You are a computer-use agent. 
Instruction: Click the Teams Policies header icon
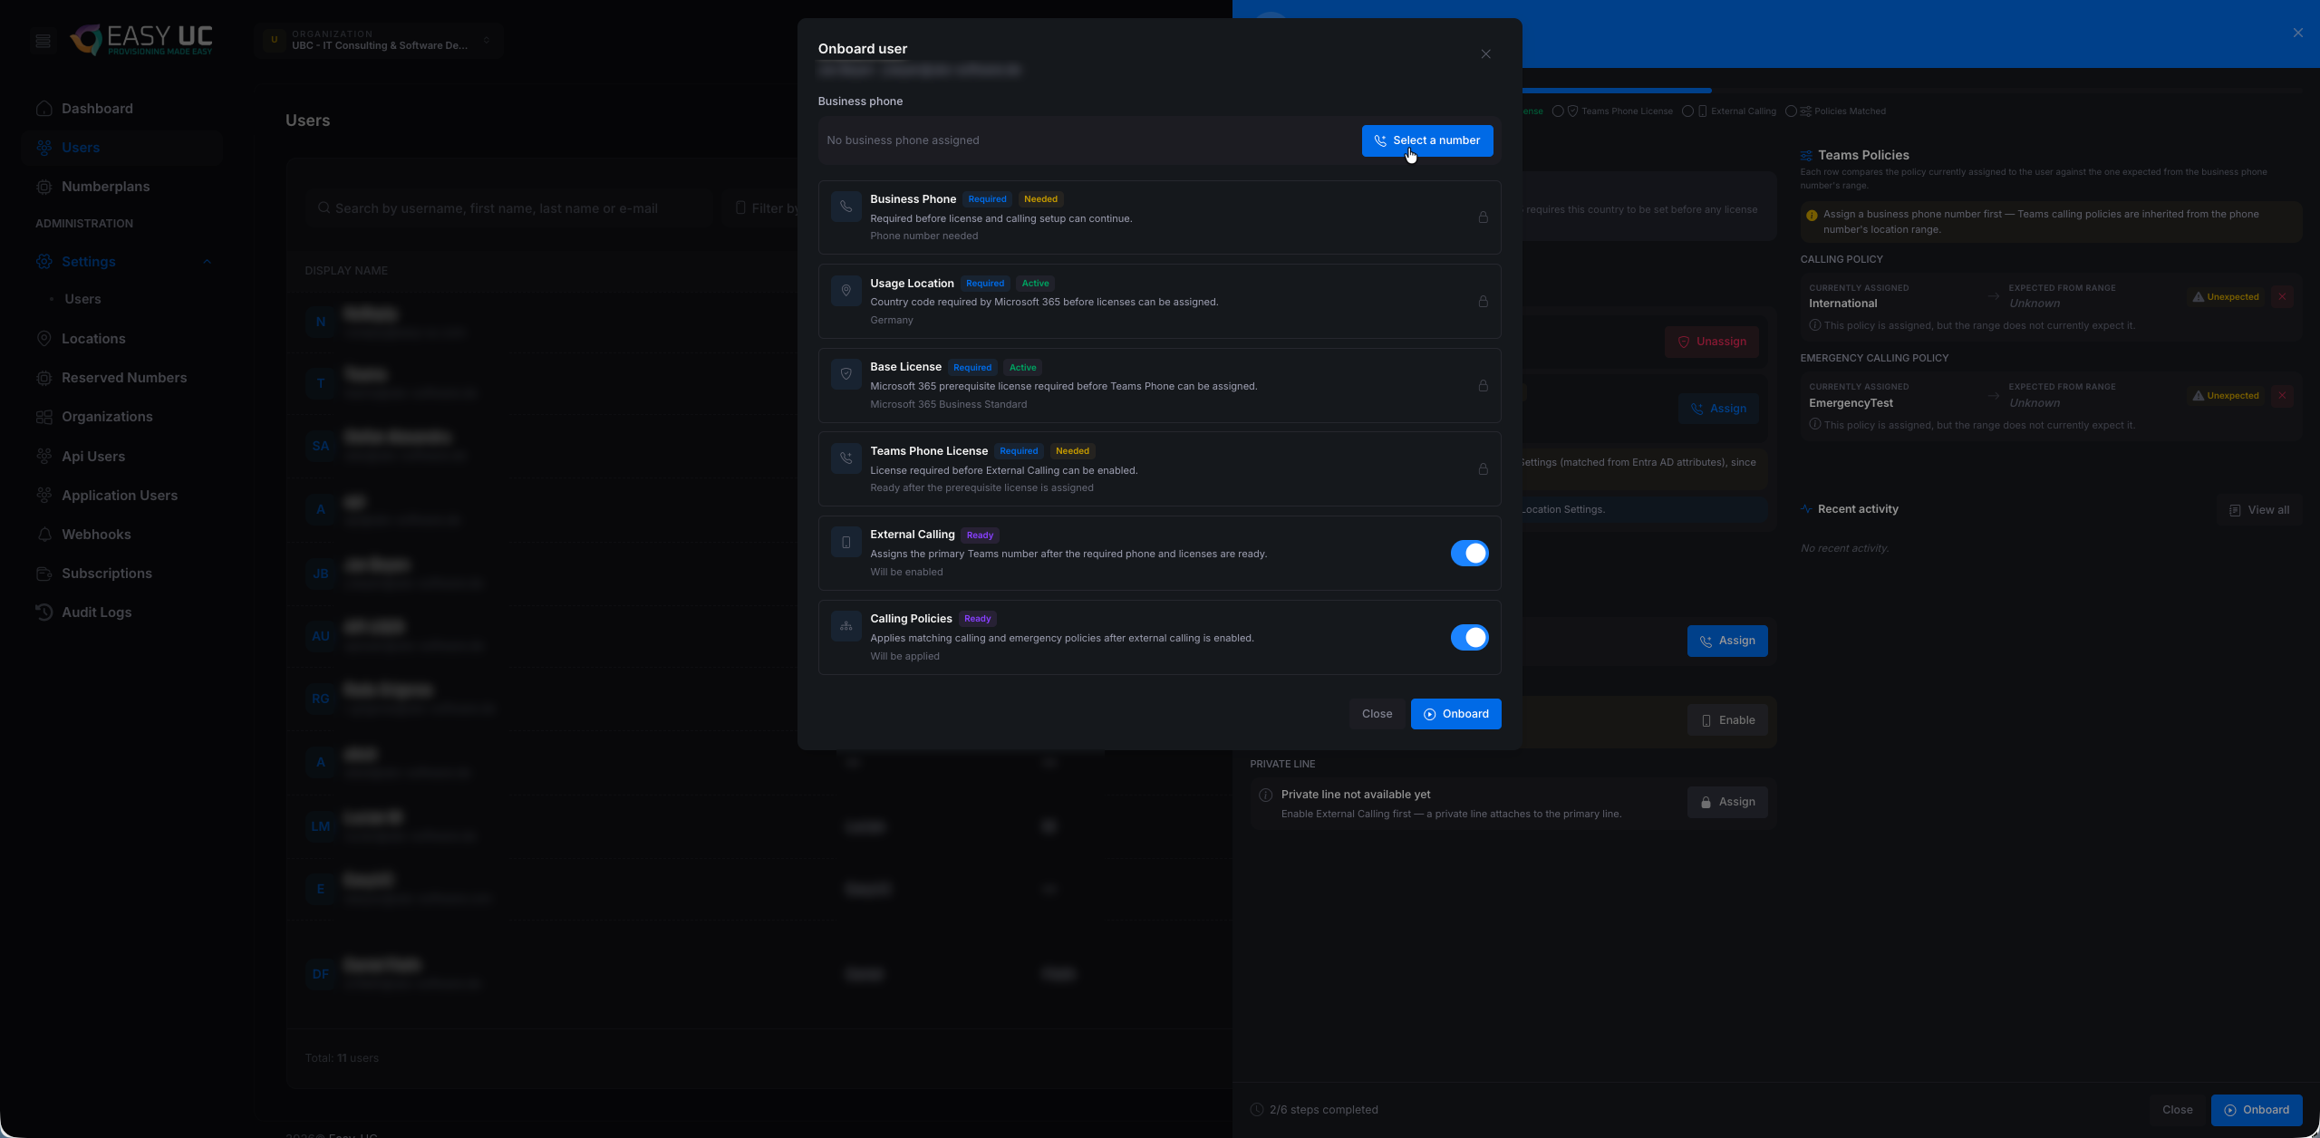tap(1806, 156)
